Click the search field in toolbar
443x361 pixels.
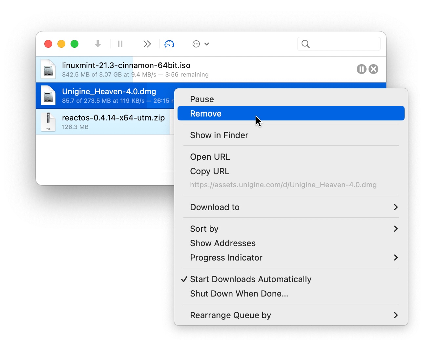(x=339, y=44)
